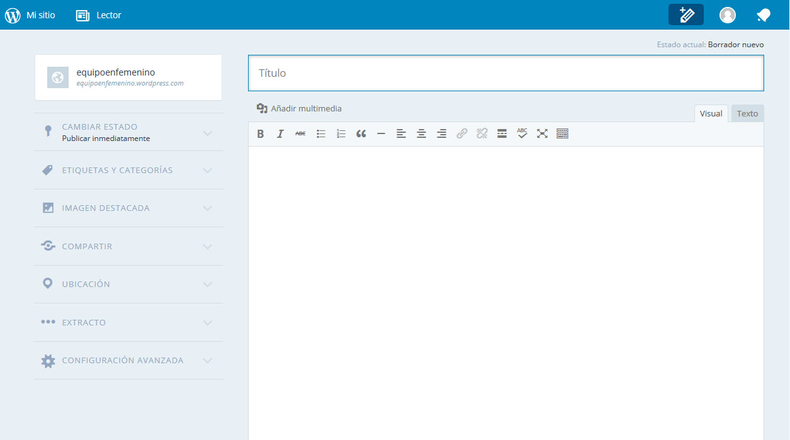Toggle the extra toolbar row
Viewport: 790px width, 440px height.
point(562,133)
